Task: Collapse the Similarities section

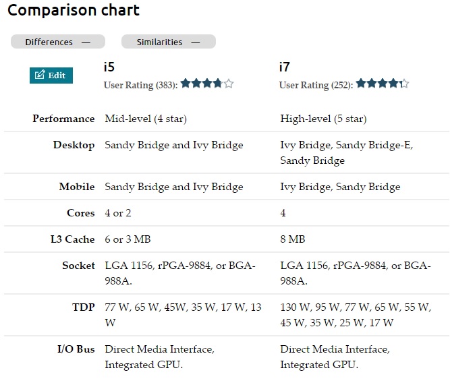Action: click(x=169, y=42)
